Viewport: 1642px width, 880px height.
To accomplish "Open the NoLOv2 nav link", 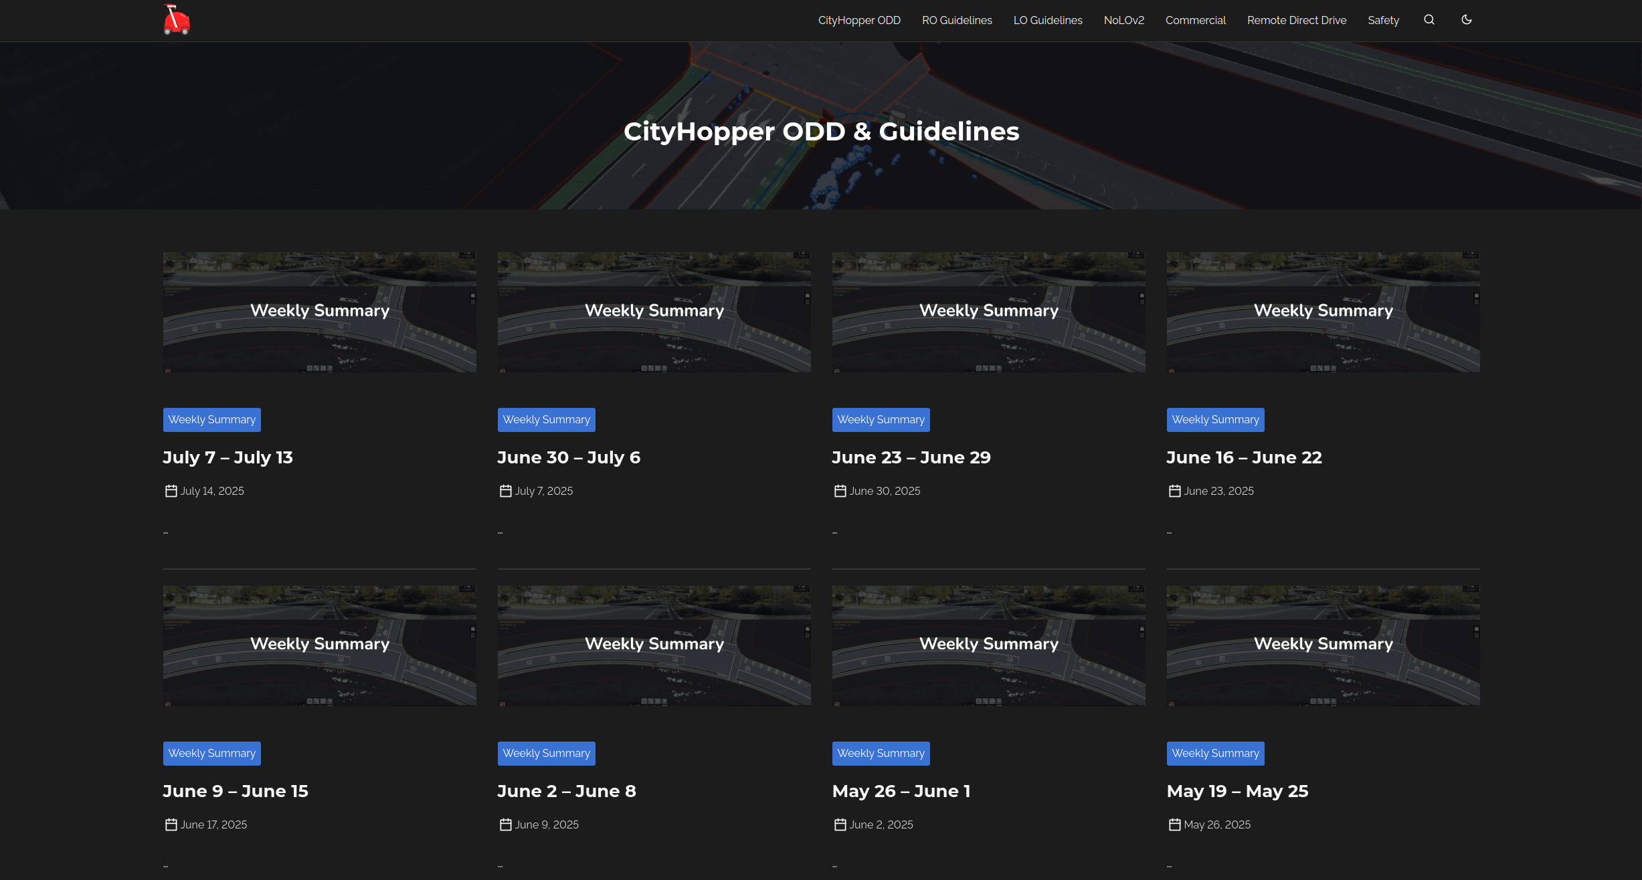I will pos(1124,20).
